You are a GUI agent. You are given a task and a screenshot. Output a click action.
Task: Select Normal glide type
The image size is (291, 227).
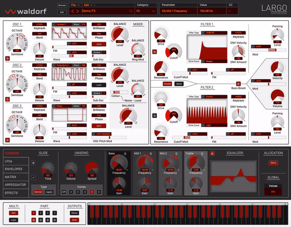[38, 192]
